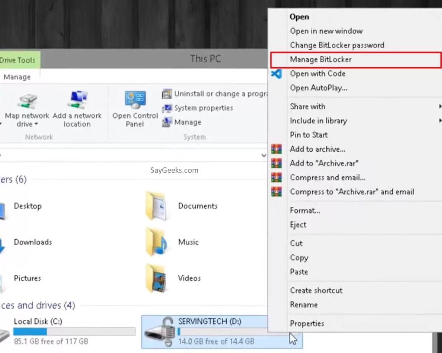Click the Add a network location label
This screenshot has width=442, height=353.
(x=77, y=120)
